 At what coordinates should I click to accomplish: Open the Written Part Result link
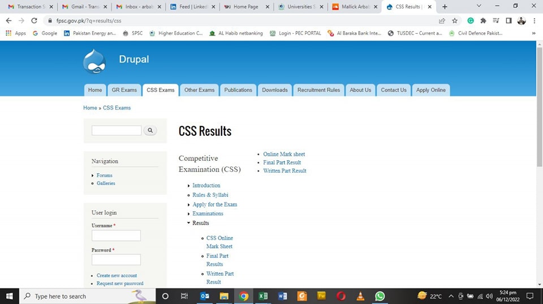pyautogui.click(x=285, y=171)
